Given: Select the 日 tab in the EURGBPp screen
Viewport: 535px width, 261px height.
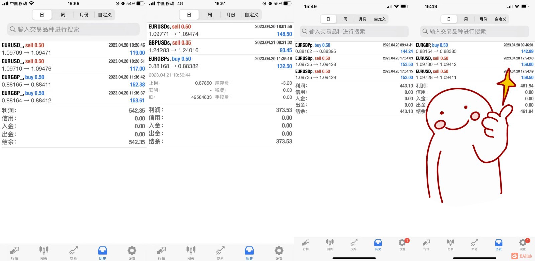Looking at the screenshot, I should (x=328, y=19).
